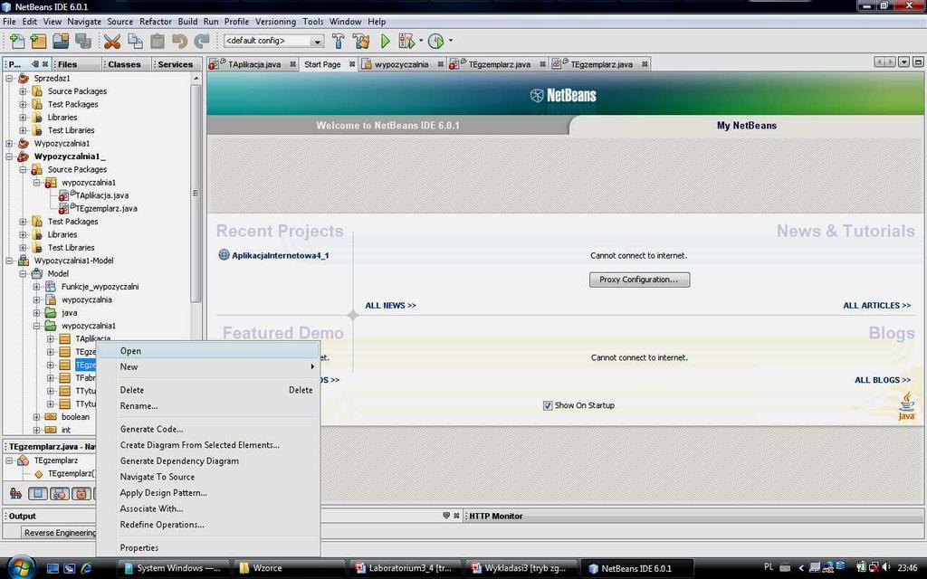927x579 pixels.
Task: Collapse the TEgzemplarz Navigator node
Action: click(9, 460)
